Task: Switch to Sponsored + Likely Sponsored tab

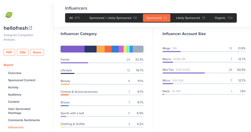Action: pyautogui.click(x=113, y=18)
